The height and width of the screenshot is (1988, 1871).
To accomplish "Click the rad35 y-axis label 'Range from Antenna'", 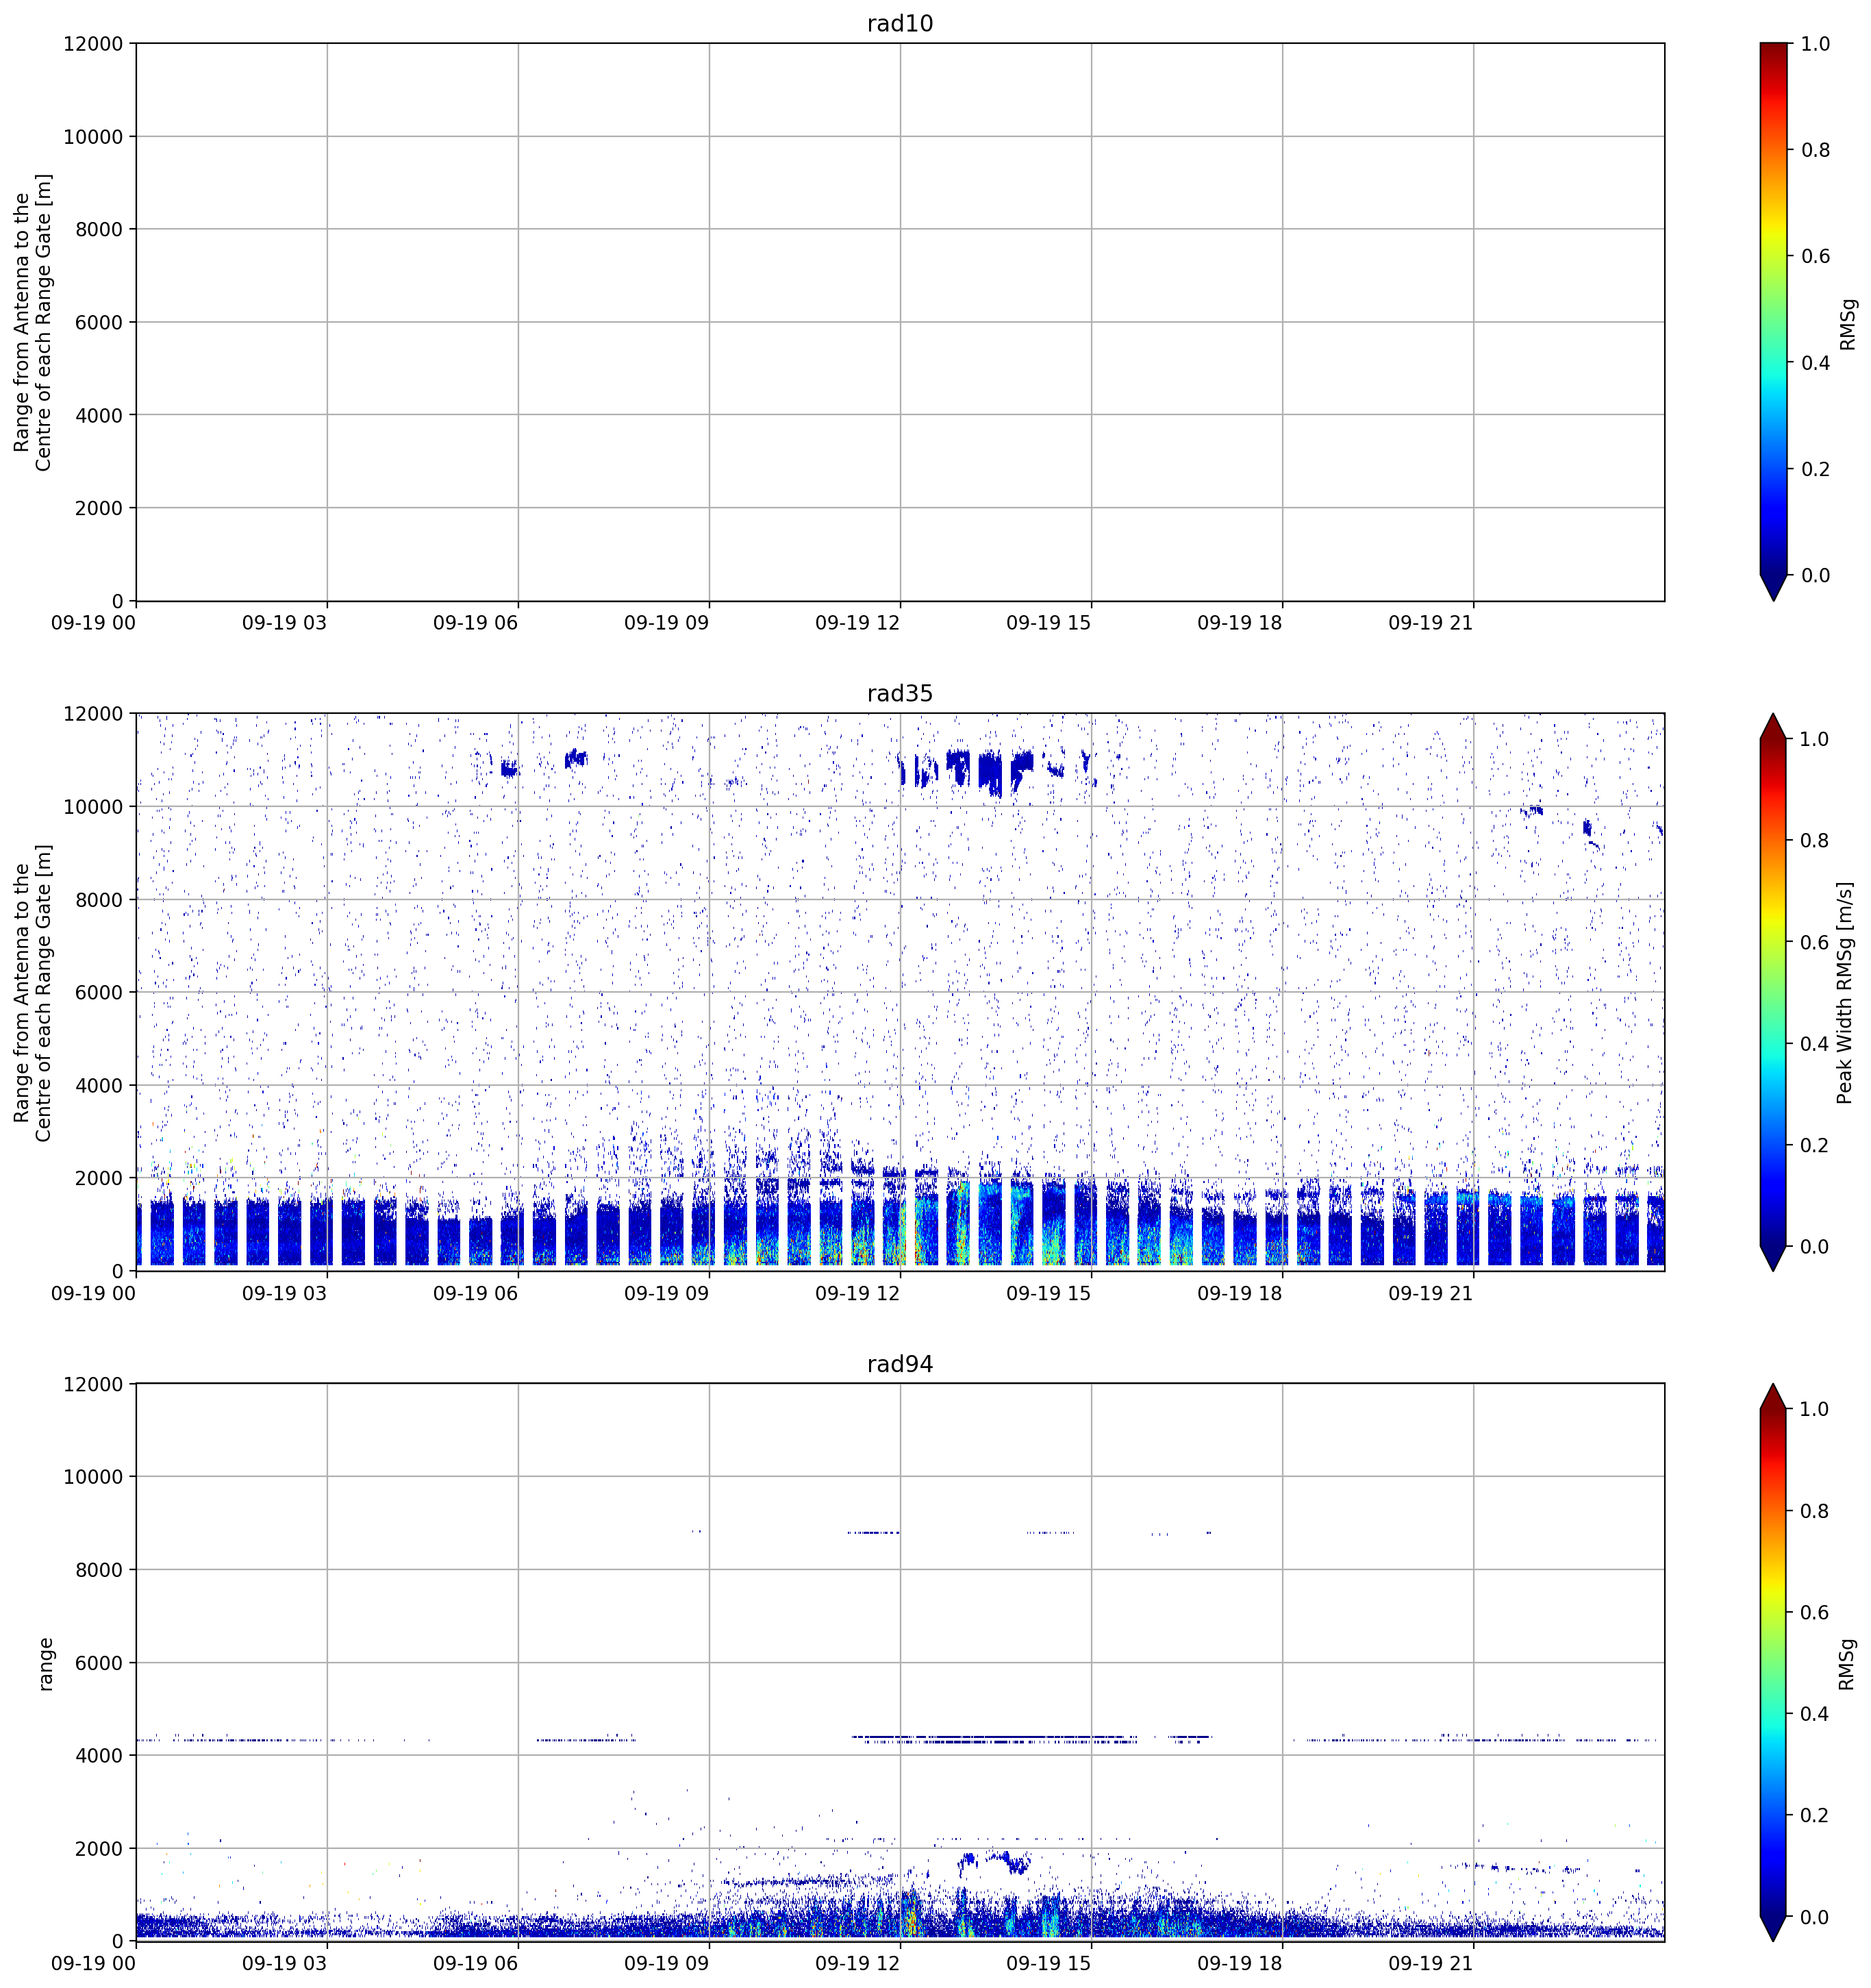I will coord(32,992).
